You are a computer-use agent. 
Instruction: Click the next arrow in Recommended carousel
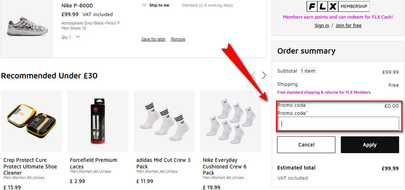coord(264,75)
